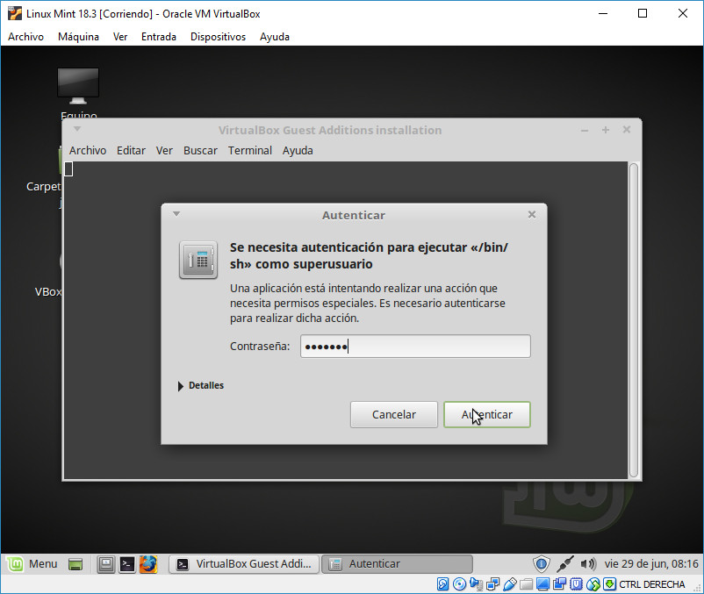704x594 pixels.
Task: Open the update manager shield icon
Action: [541, 563]
